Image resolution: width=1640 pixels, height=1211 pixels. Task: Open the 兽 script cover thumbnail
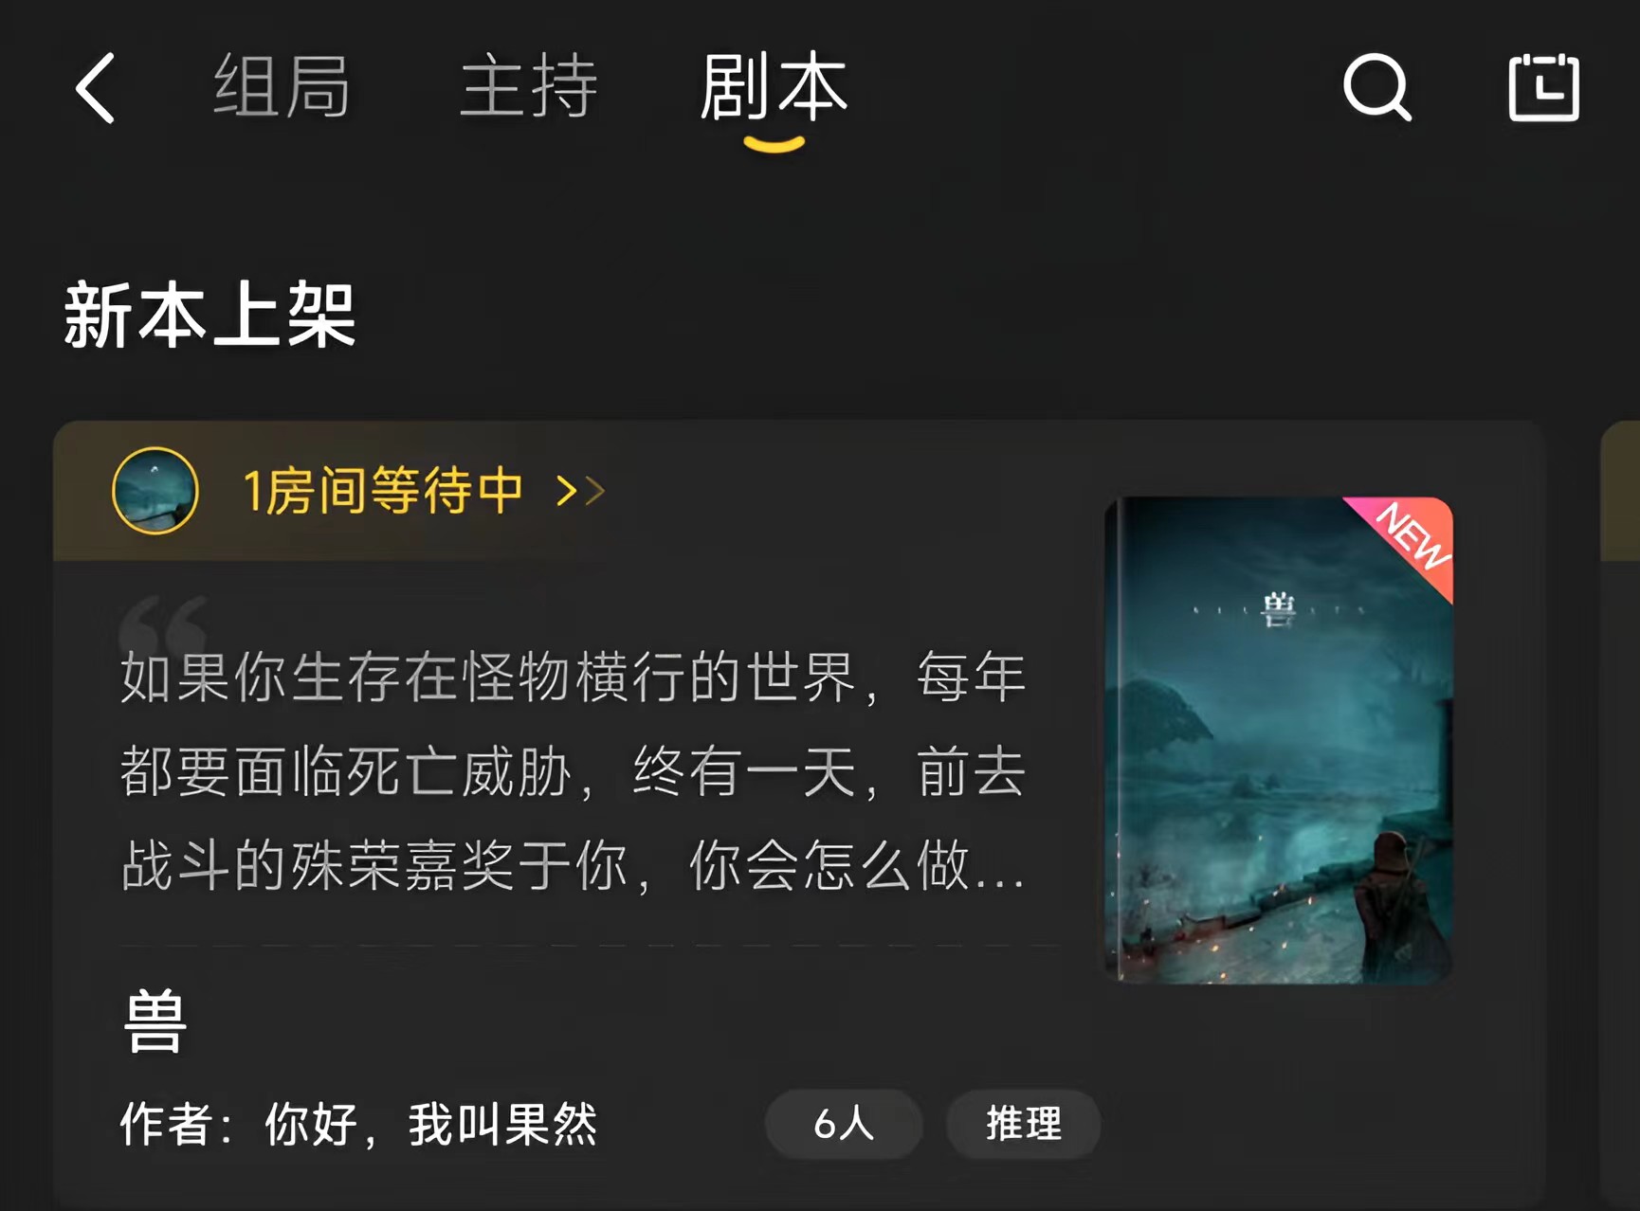[1279, 740]
